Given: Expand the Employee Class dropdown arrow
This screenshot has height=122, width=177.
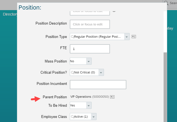Looking at the screenshot, I should pyautogui.click(x=94, y=117).
